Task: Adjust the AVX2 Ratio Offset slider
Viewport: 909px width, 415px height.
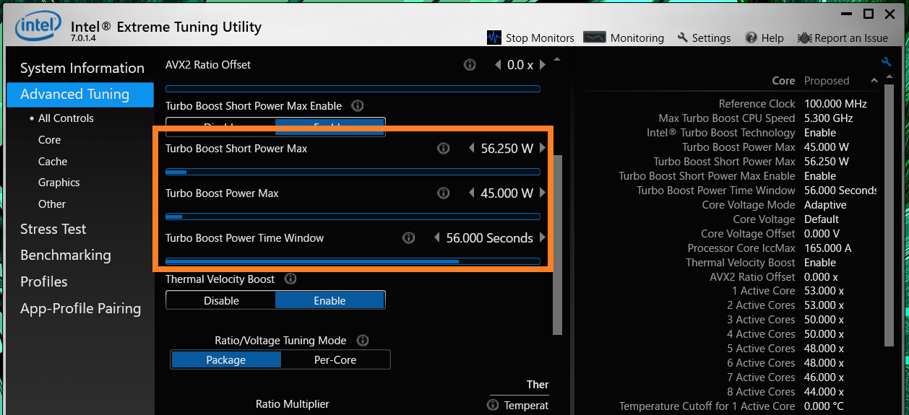Action: [x=353, y=89]
